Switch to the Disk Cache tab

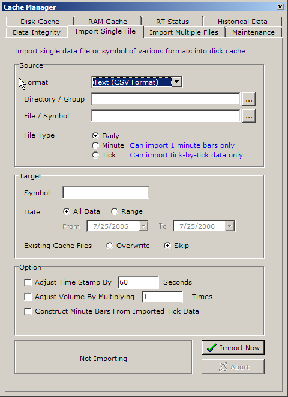click(40, 22)
